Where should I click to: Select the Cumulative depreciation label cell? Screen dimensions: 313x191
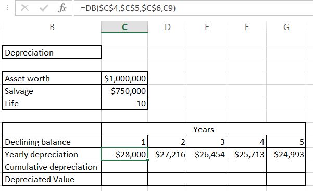(52, 167)
